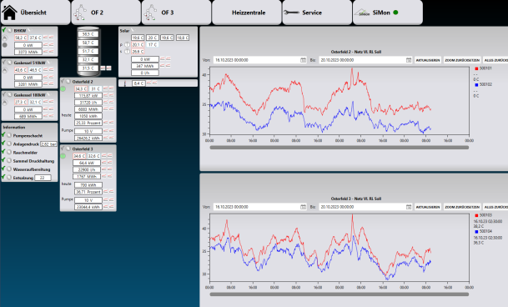The image size is (508, 307).
Task: Toggle the Gaskessel 510kW checkmark
Action: 4,62
